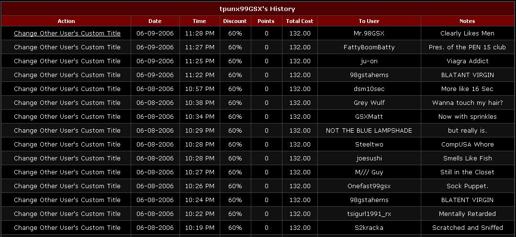Click the Total Cost column header

[300, 21]
